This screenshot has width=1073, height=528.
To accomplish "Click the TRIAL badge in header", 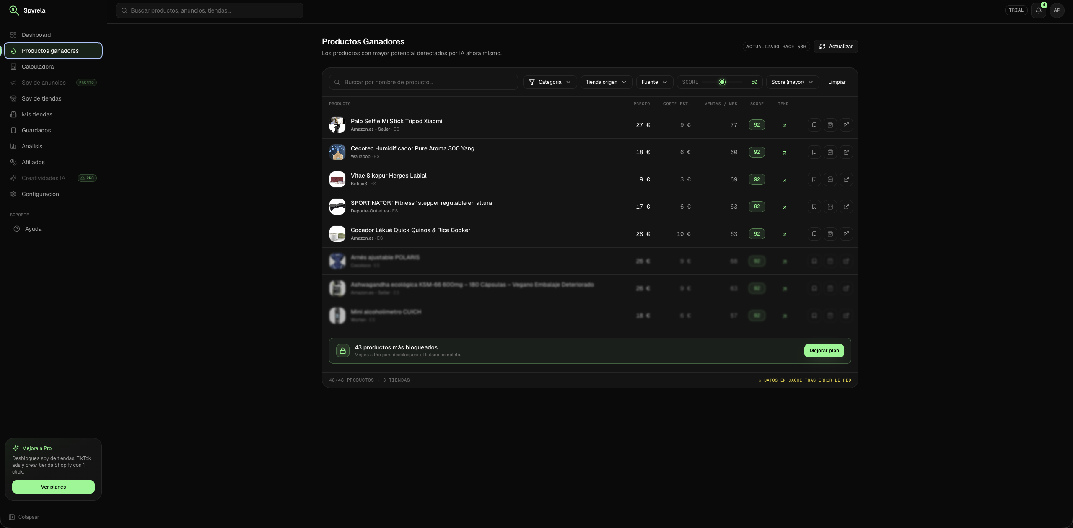I will [1016, 10].
